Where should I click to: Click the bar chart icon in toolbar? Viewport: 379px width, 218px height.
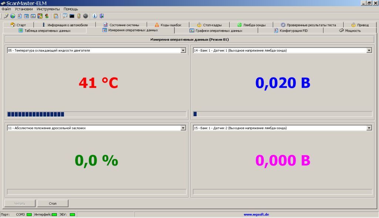(x=33, y=16)
